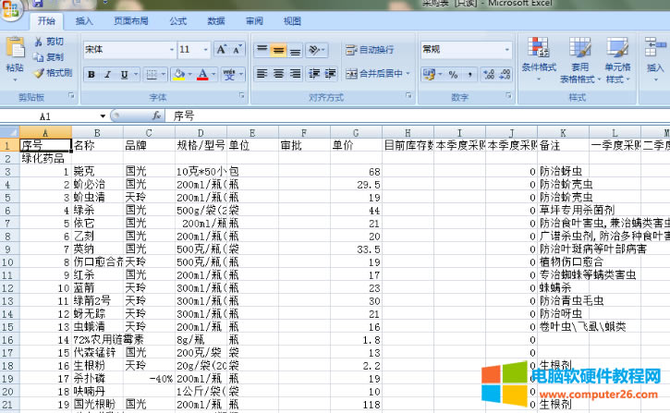Toggle Bold formatting
670x413 pixels.
91,75
